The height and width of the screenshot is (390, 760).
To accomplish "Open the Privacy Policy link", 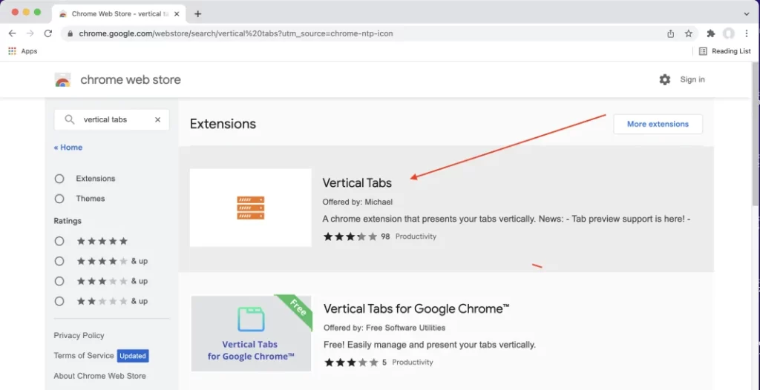I will (79, 335).
